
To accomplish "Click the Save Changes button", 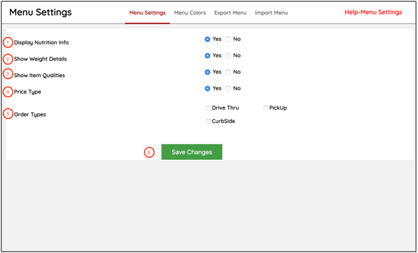I will tap(192, 152).
